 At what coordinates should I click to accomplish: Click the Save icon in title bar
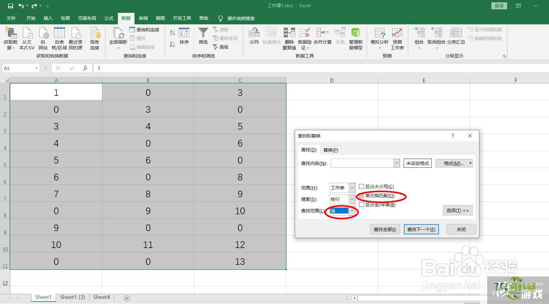click(x=10, y=6)
